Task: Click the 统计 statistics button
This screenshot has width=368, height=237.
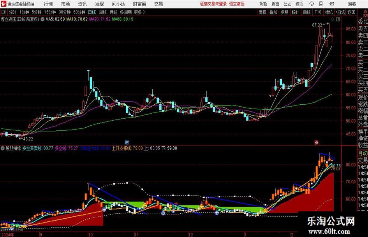Action: (x=296, y=12)
